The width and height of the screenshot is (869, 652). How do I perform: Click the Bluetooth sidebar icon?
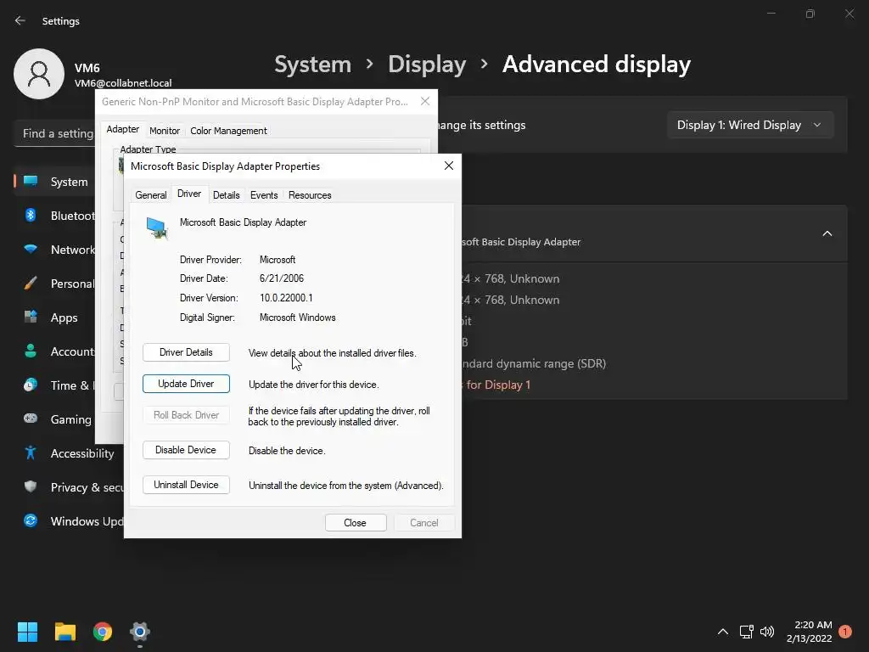tap(31, 215)
